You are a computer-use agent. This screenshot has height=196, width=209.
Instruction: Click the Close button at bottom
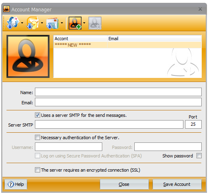124,184
